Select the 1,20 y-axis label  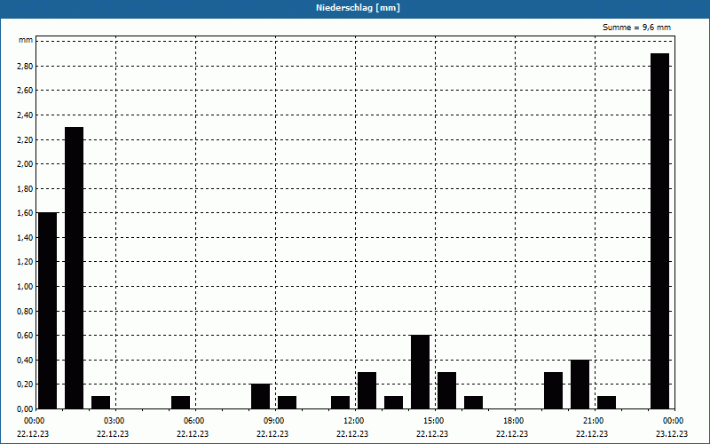[x=25, y=262]
